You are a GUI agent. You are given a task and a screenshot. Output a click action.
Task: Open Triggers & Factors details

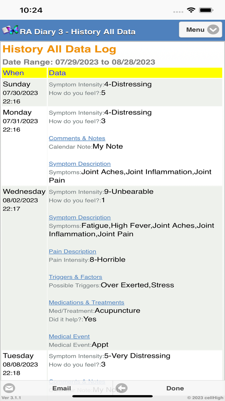click(75, 277)
